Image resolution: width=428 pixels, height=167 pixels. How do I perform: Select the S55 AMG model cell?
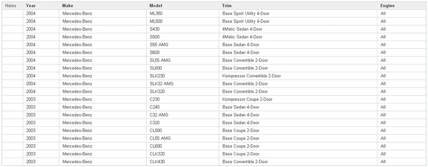coord(183,45)
